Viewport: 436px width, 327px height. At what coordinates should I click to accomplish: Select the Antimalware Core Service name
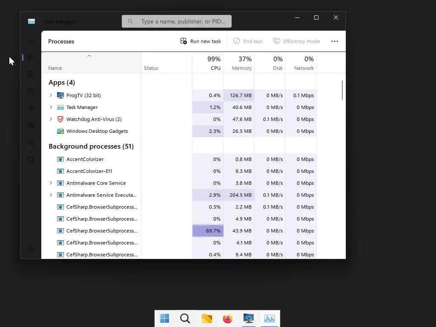pyautogui.click(x=96, y=183)
